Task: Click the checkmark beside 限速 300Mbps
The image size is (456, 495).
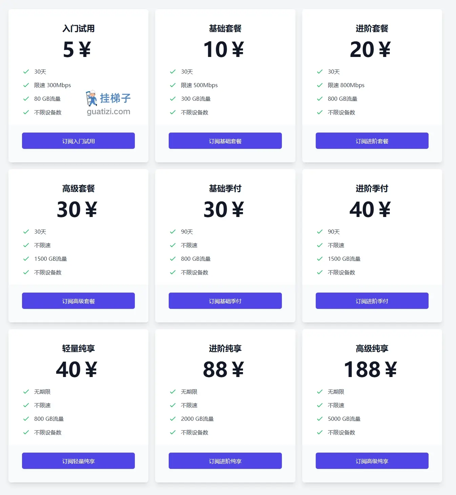Action: [26, 85]
